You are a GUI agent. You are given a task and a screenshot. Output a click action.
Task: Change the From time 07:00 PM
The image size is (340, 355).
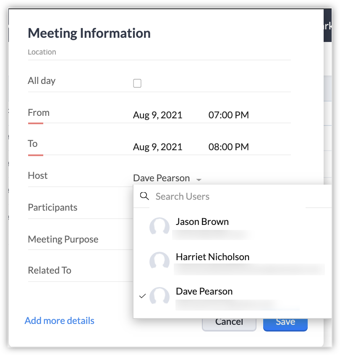(228, 115)
